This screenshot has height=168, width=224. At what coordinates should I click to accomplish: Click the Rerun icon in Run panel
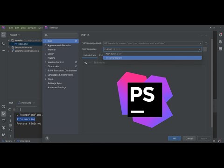[10, 110]
